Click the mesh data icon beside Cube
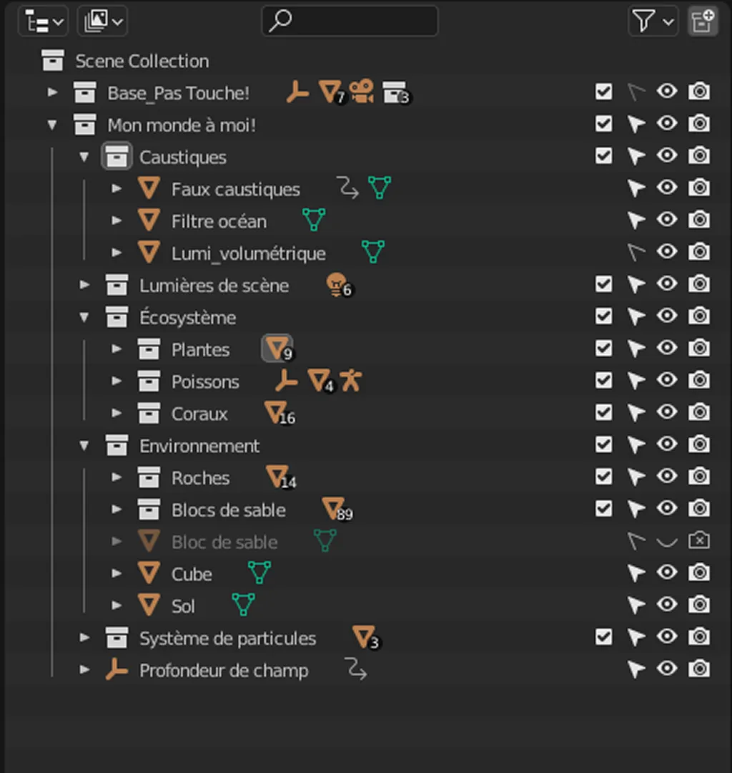 pos(259,573)
